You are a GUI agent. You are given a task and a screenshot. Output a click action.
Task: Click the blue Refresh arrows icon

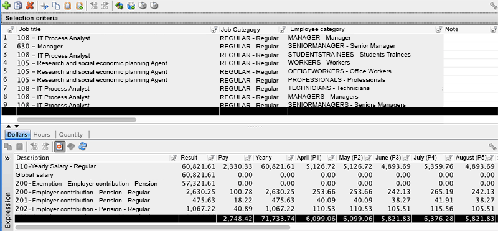click(83, 147)
